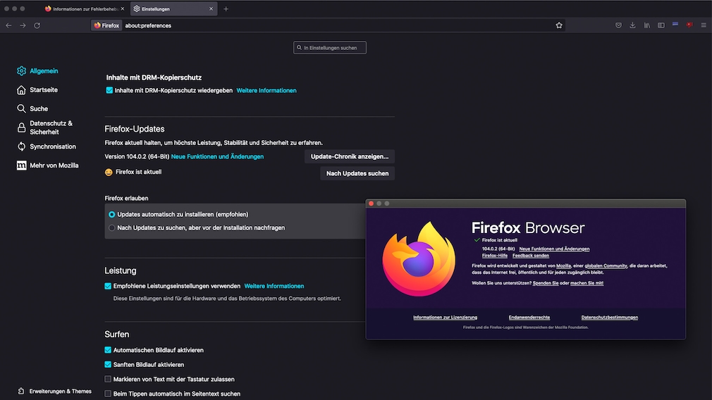Open the Firefox hamburger menu
The height and width of the screenshot is (400, 712).
704,25
